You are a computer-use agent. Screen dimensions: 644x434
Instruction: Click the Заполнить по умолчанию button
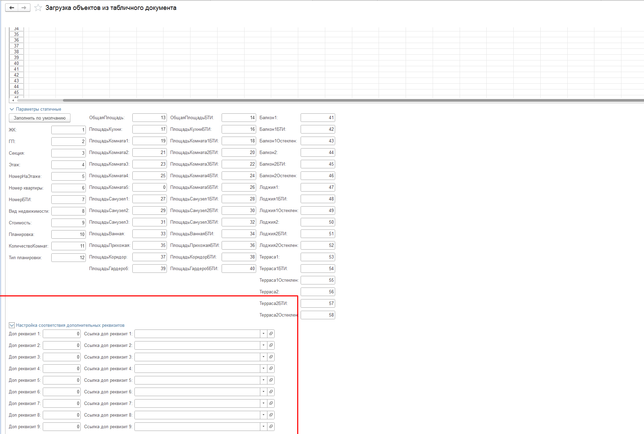pos(40,118)
